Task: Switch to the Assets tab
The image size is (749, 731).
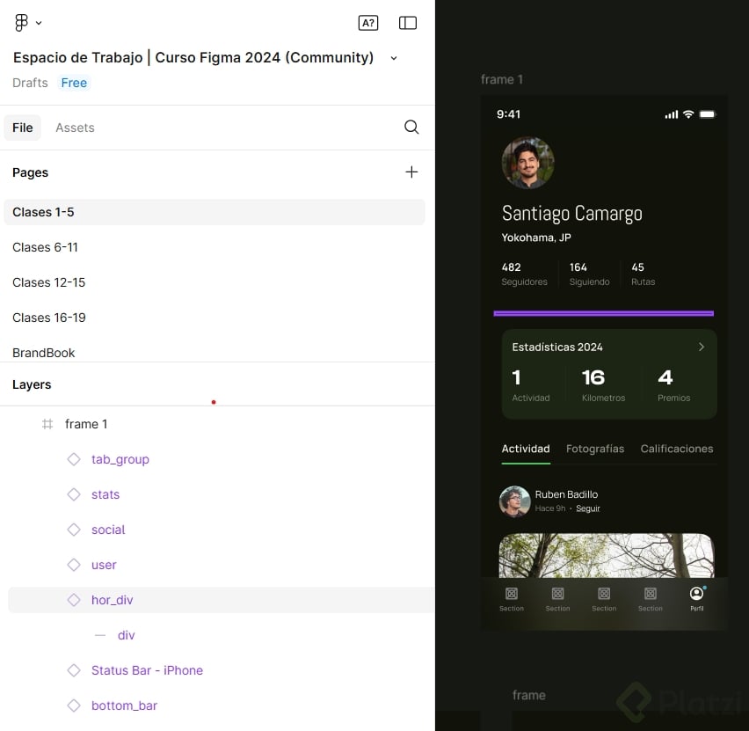Action: click(x=75, y=128)
